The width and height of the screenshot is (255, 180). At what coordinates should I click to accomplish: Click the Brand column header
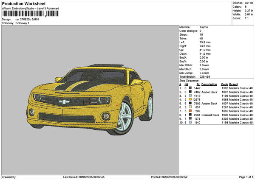click(x=233, y=84)
